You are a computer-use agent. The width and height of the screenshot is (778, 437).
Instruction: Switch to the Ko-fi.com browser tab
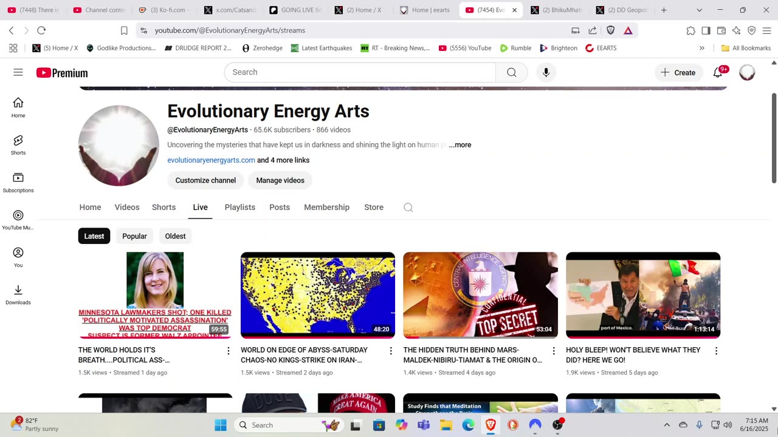pos(164,10)
